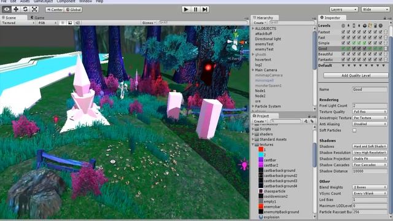Delete the Beautiful quality level trash icon
Screen dimensions: 393x221
[x=386, y=54]
